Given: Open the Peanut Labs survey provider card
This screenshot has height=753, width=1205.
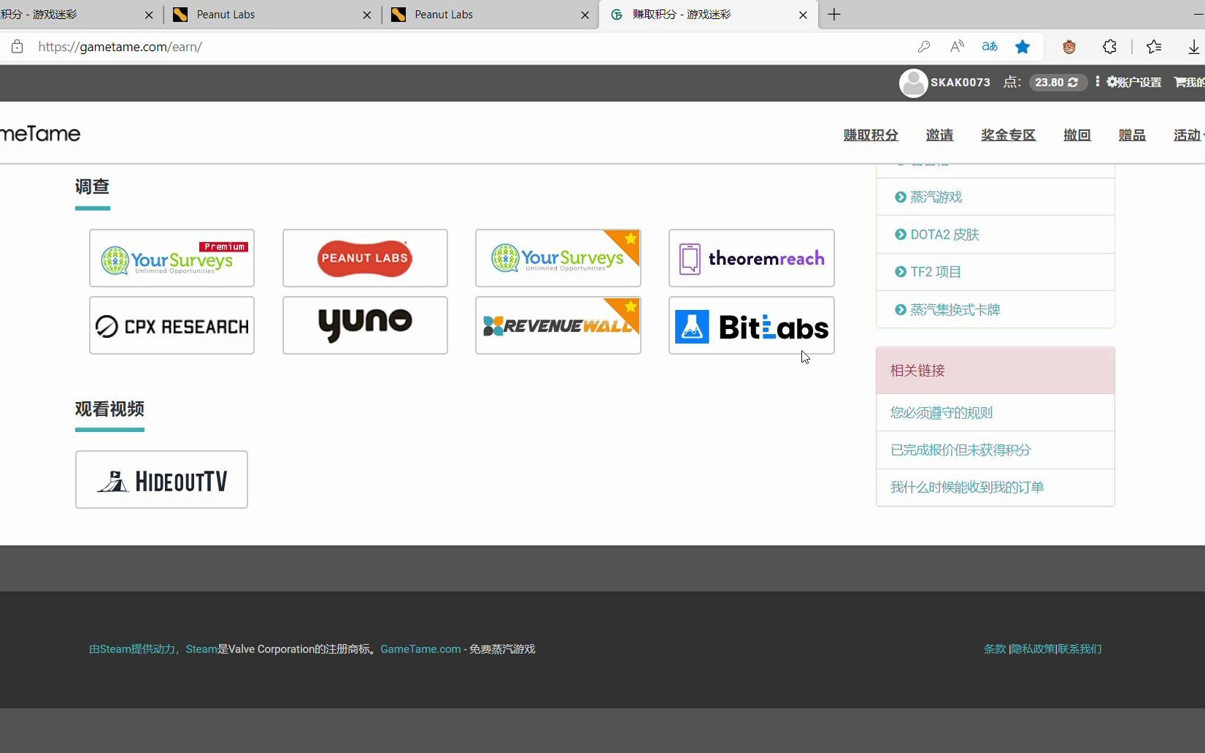Looking at the screenshot, I should click(365, 258).
